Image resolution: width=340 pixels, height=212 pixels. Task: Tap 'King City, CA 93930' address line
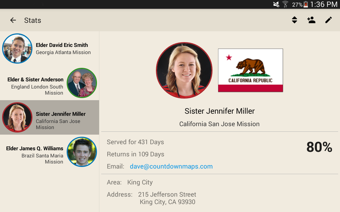tap(168, 202)
